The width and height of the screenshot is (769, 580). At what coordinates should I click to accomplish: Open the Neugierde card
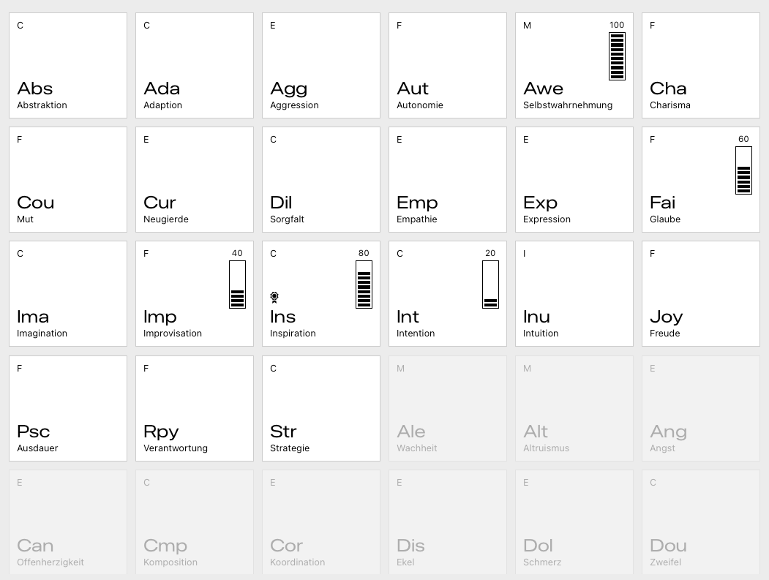[195, 179]
